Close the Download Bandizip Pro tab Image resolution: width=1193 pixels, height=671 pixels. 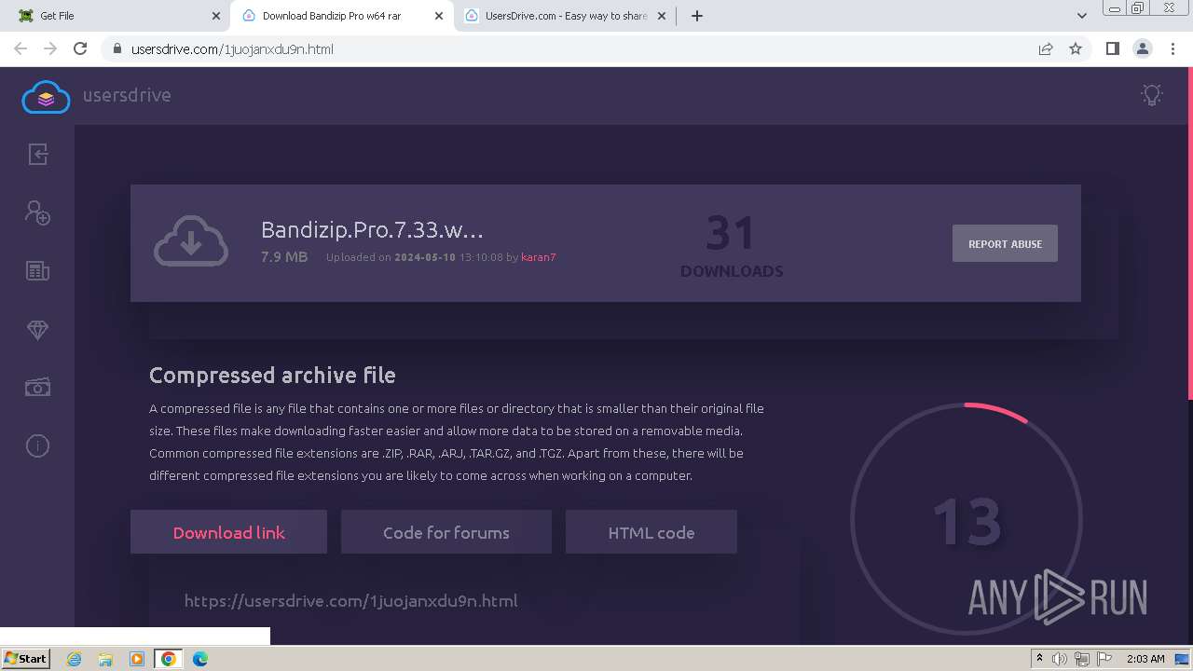click(x=438, y=16)
